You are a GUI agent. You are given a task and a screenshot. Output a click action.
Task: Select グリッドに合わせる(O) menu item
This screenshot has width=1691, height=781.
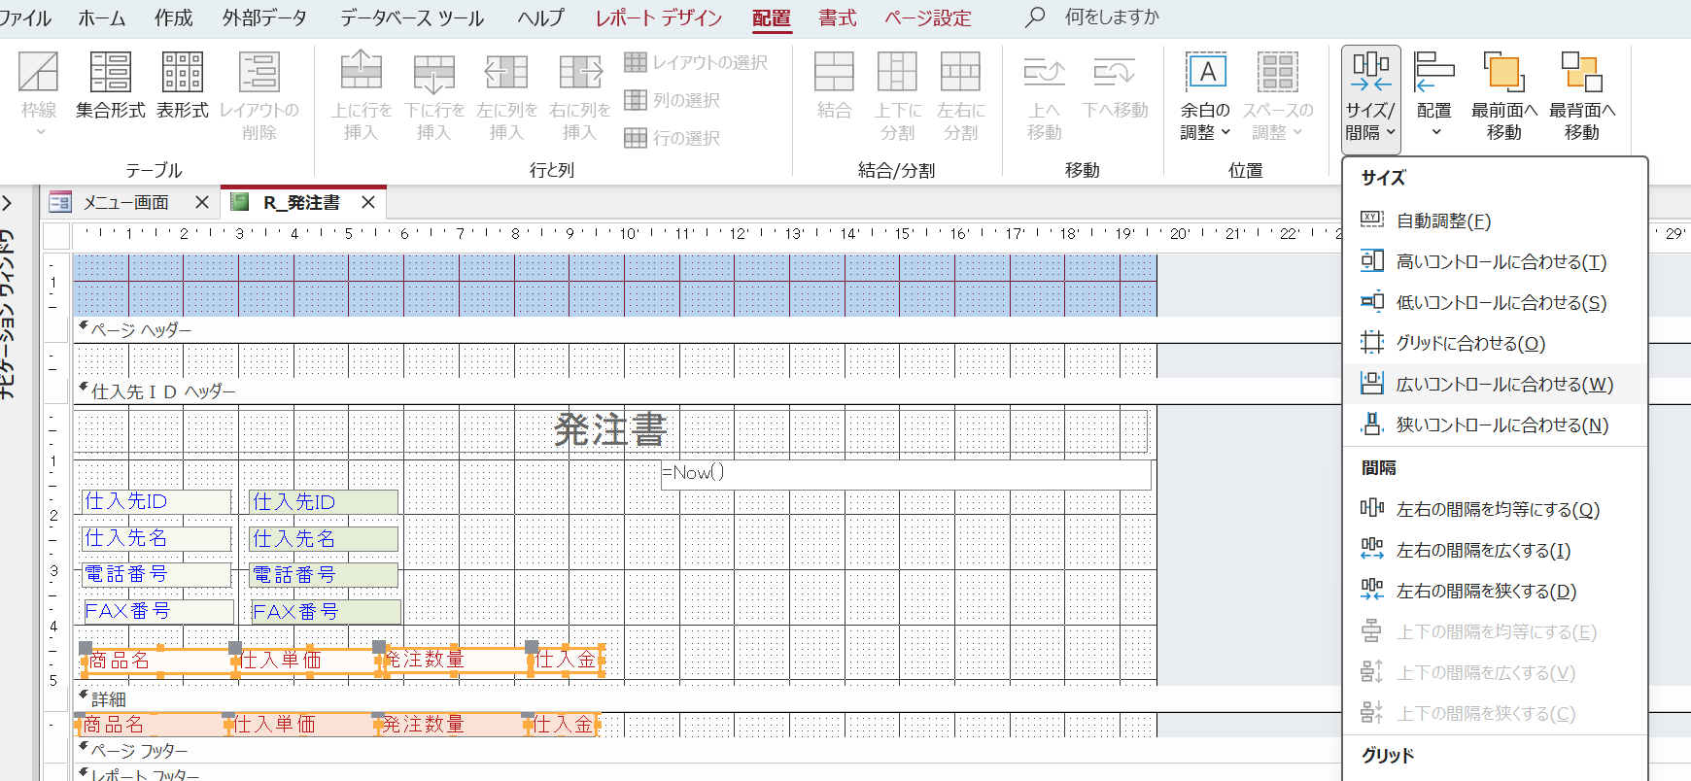(1495, 343)
